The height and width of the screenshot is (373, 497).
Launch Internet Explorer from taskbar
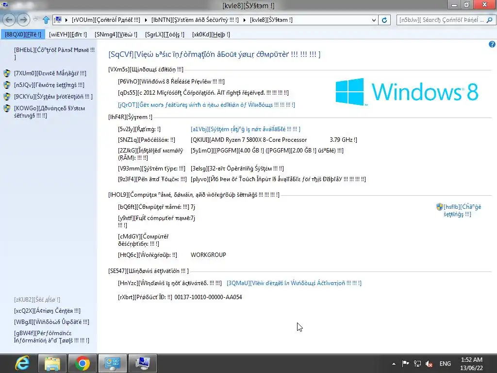[x=22, y=363]
